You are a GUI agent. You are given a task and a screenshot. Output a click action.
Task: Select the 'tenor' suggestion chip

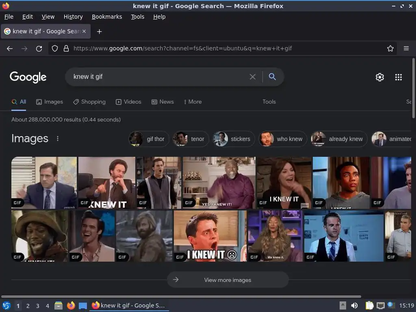pos(191,139)
